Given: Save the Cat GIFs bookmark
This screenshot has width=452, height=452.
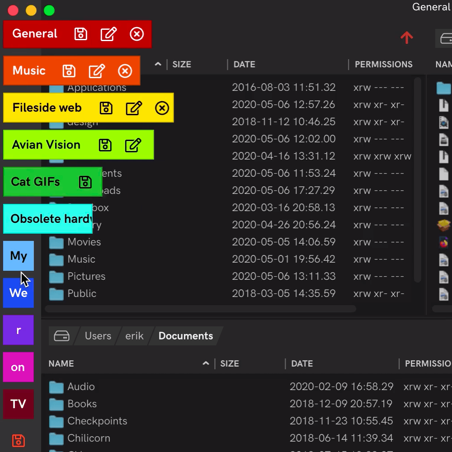Looking at the screenshot, I should click(85, 182).
